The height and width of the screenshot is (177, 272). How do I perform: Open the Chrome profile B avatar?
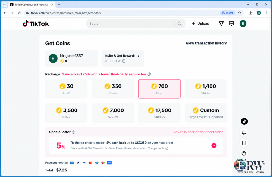[x=259, y=13]
